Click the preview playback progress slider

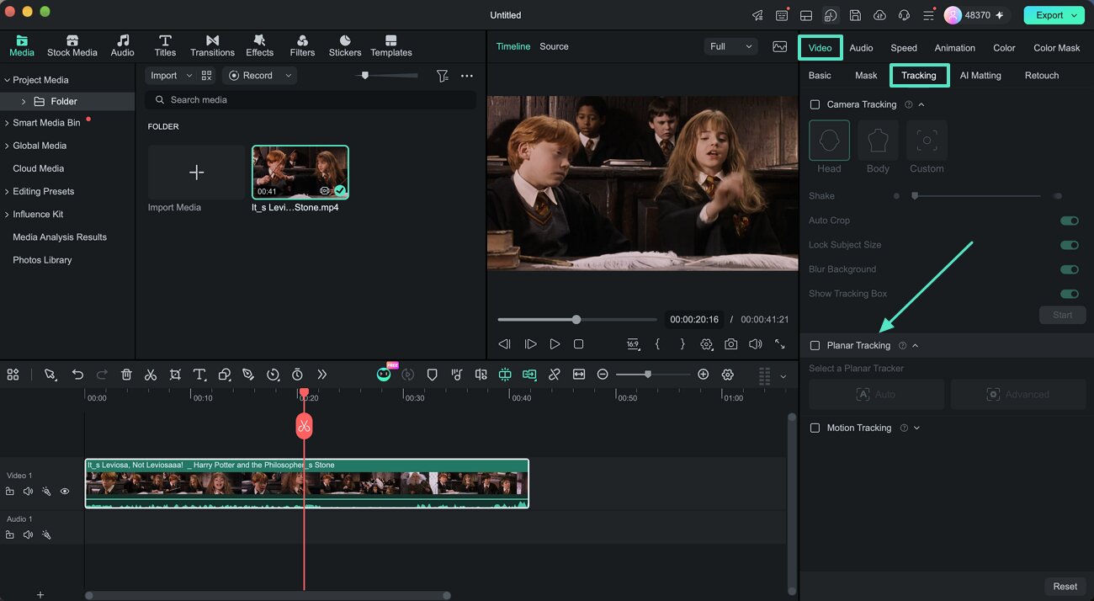(x=576, y=320)
